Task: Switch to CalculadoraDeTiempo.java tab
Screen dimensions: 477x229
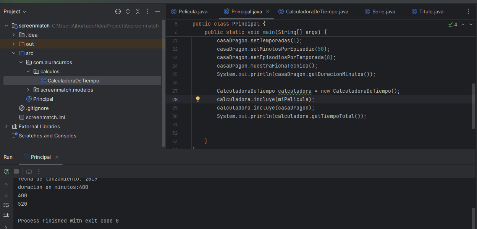Action: click(x=317, y=12)
